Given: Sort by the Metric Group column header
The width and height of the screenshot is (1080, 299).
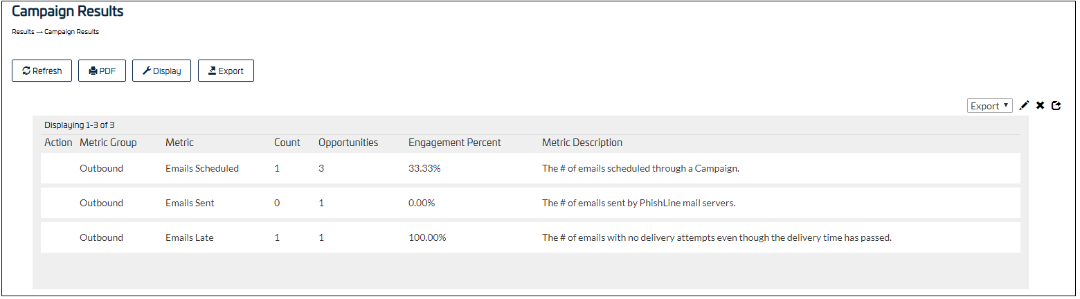Looking at the screenshot, I should [108, 143].
